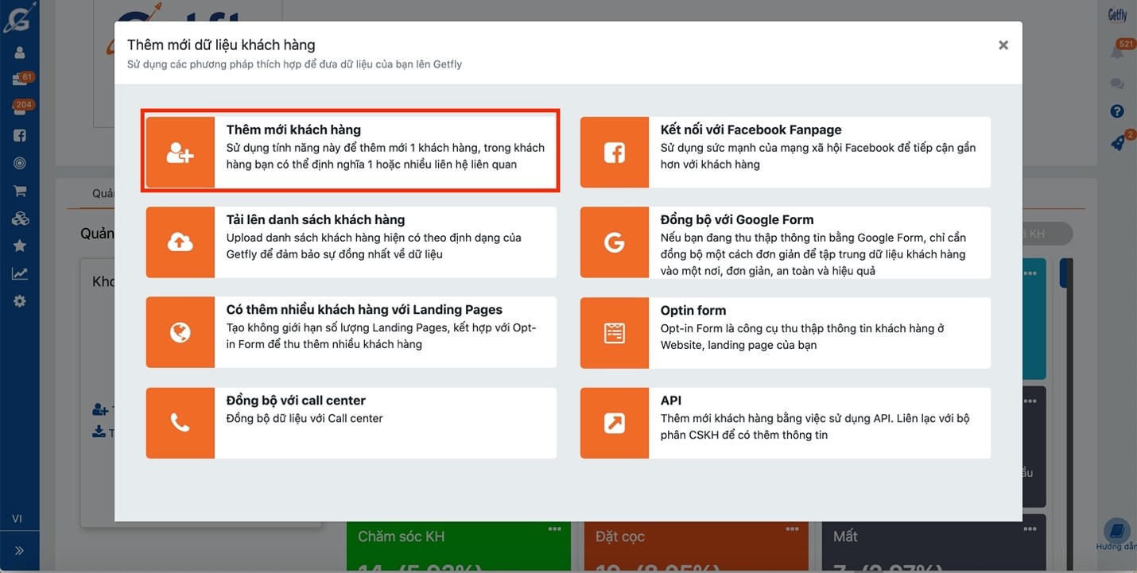This screenshot has width=1137, height=573.
Task: Open the shopping cart icon in left sidebar
Action: coord(20,191)
